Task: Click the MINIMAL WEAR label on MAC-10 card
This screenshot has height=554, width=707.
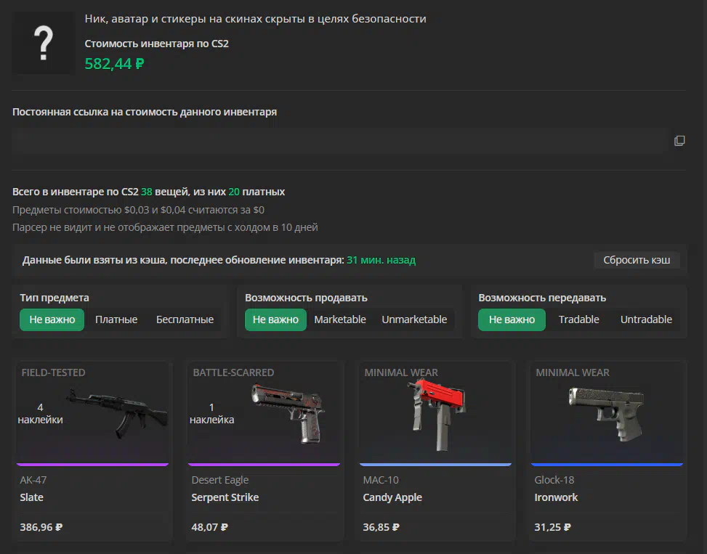Action: click(401, 372)
